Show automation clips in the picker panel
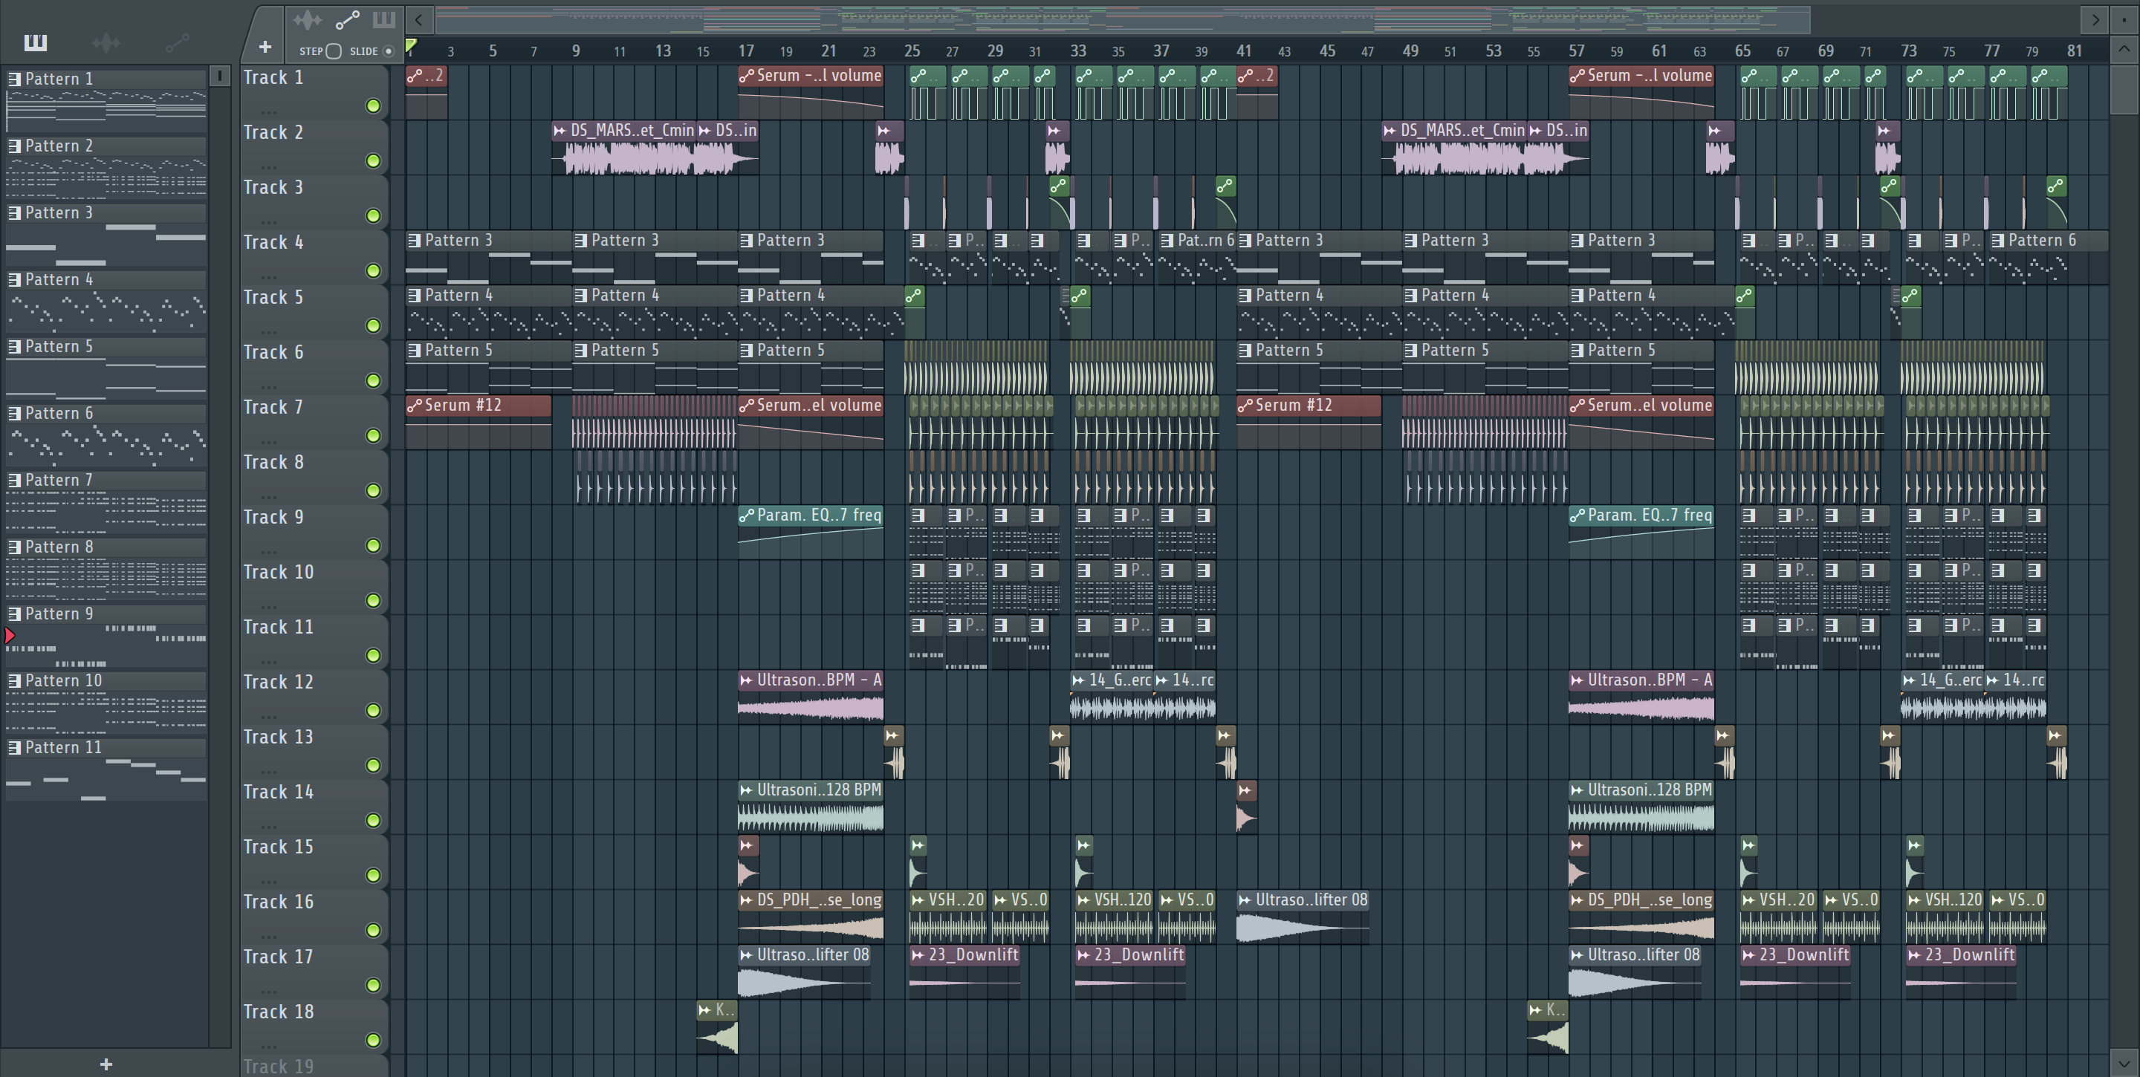Screen dimensions: 2140x1077 tap(177, 42)
